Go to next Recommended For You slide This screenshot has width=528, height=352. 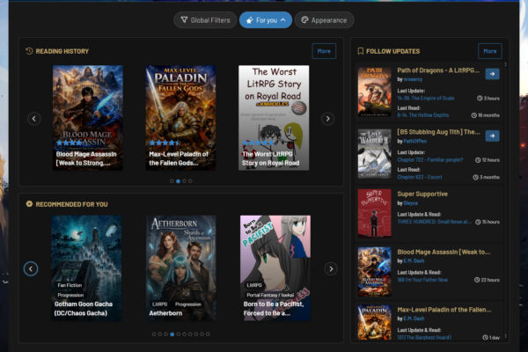[331, 268]
